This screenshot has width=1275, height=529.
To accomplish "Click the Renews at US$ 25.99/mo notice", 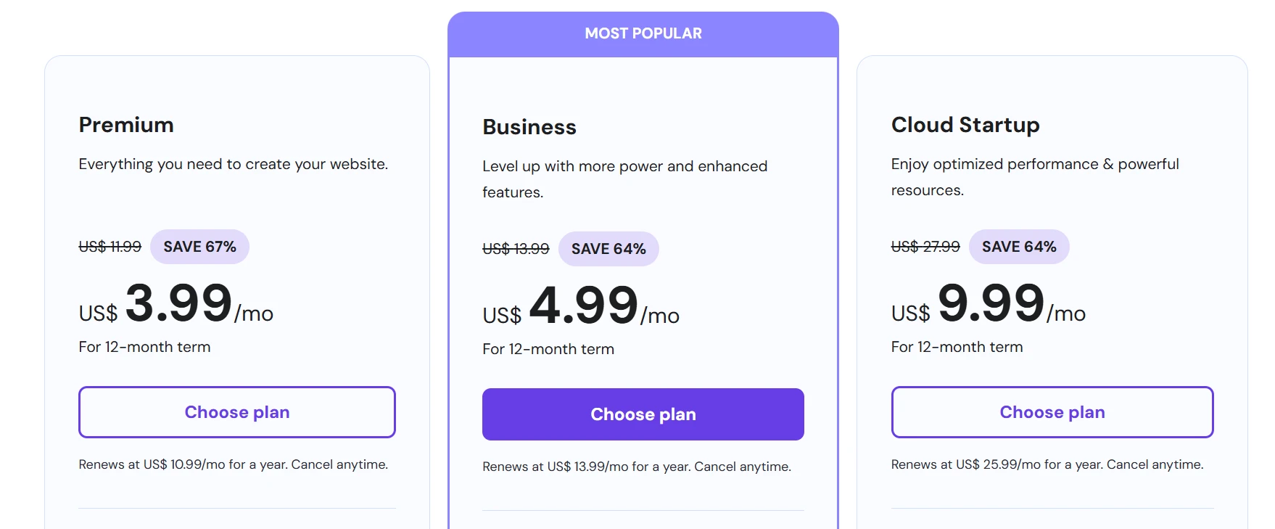I will pos(1047,464).
